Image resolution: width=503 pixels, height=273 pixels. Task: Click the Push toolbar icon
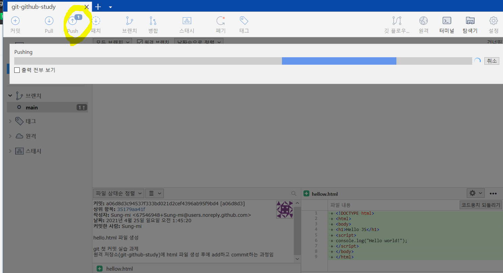72,21
